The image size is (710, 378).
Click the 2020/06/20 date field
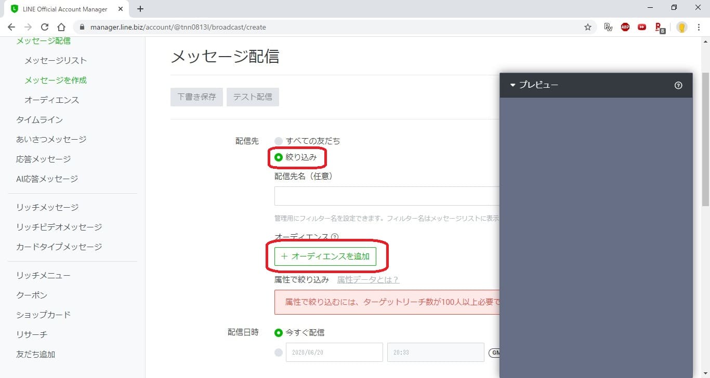tap(334, 353)
